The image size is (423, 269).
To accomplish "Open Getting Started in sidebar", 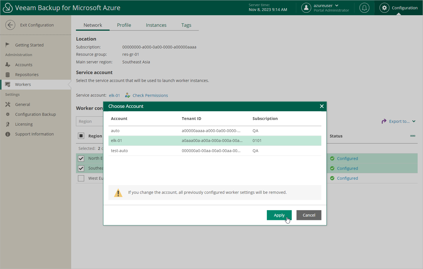I will [29, 45].
